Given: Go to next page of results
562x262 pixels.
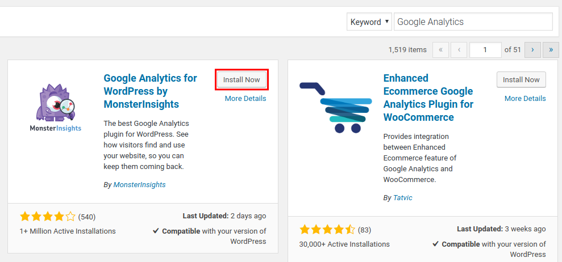Looking at the screenshot, I should click(x=532, y=50).
